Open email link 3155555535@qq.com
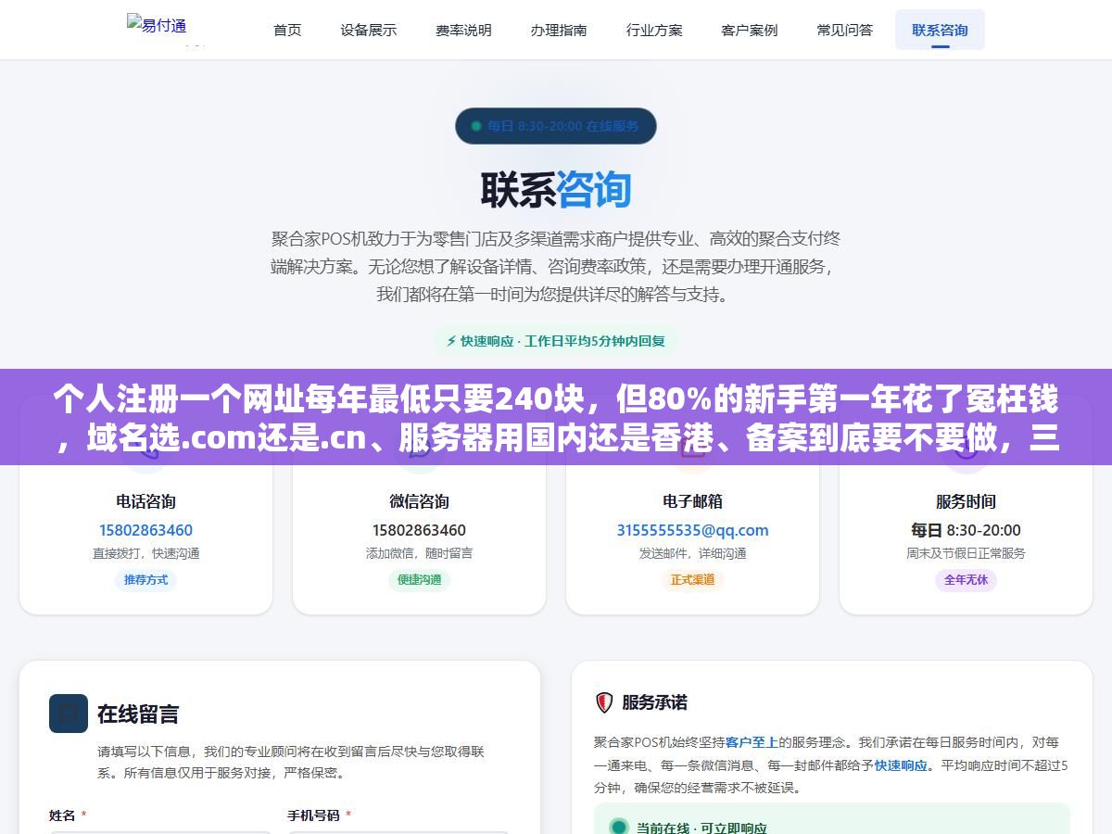Screen dimensions: 1112x834 (x=692, y=530)
